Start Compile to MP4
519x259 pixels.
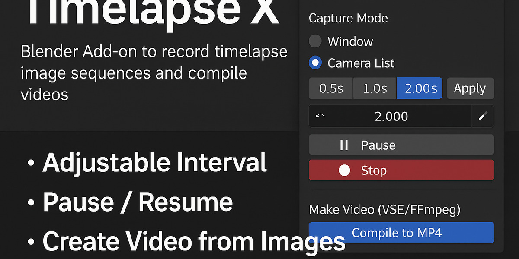click(401, 233)
